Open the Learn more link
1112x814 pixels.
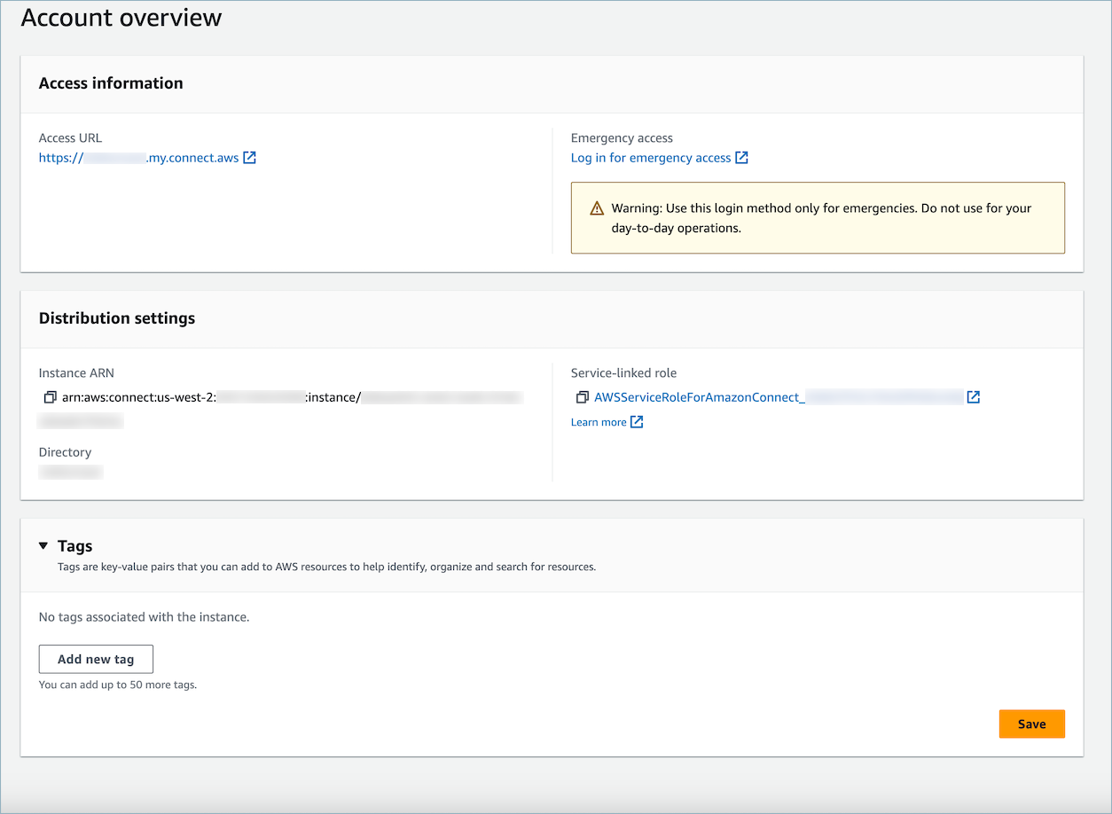599,422
